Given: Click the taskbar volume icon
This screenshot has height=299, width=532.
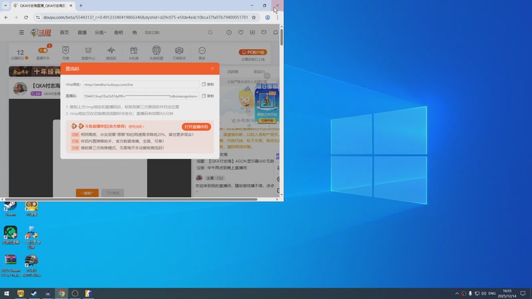Looking at the screenshot, I should (483, 294).
